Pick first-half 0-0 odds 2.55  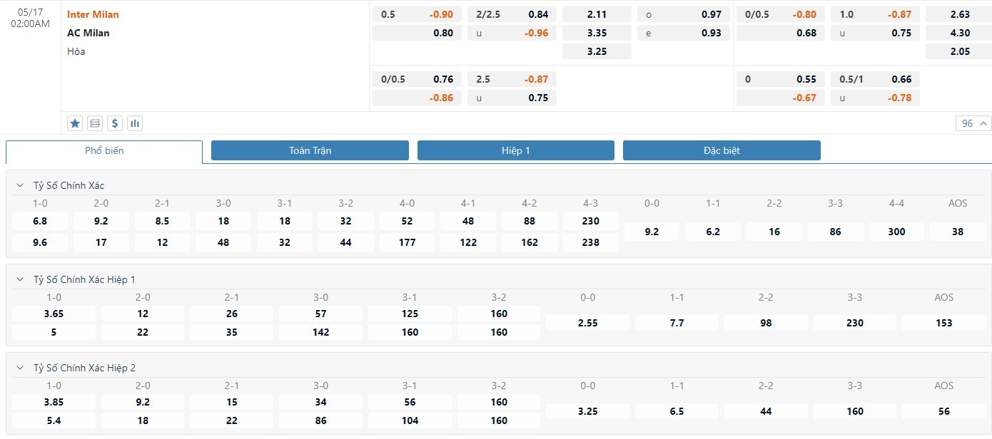tap(587, 323)
